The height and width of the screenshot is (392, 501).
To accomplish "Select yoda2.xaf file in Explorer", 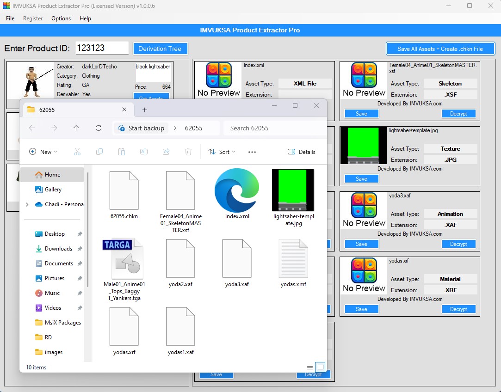I will click(x=180, y=263).
